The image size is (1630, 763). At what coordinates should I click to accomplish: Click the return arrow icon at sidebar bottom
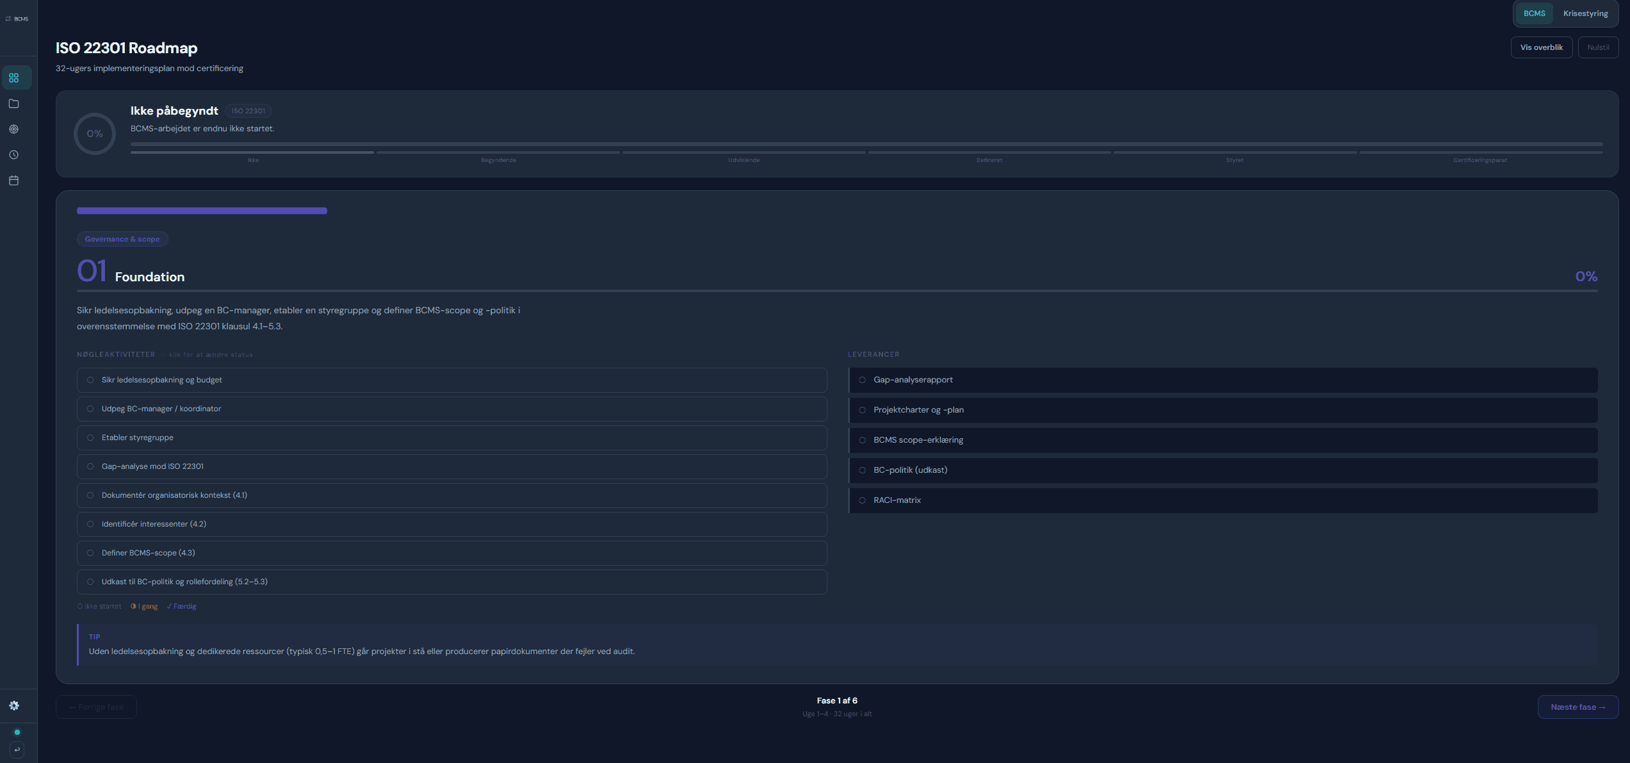17,750
